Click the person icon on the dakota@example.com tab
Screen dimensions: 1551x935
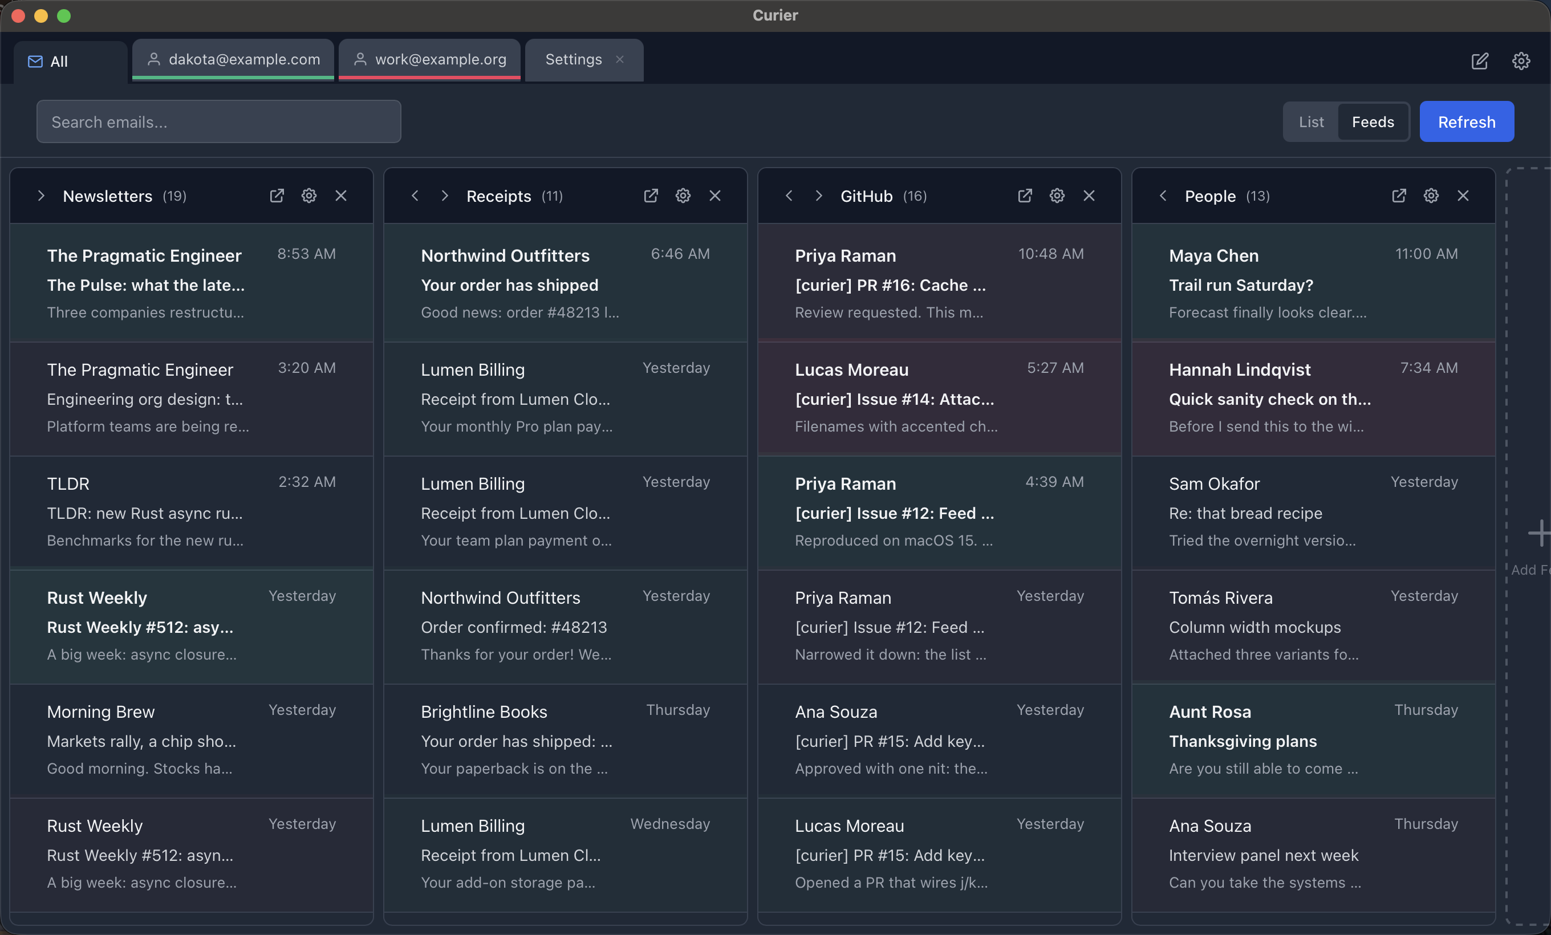[153, 59]
